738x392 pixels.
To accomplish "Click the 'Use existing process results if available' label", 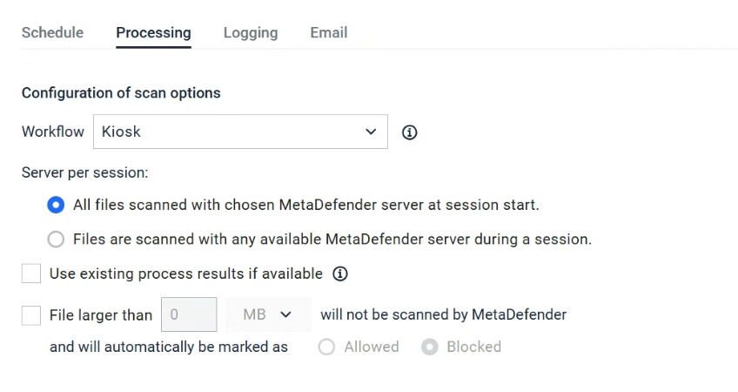I will click(x=186, y=274).
